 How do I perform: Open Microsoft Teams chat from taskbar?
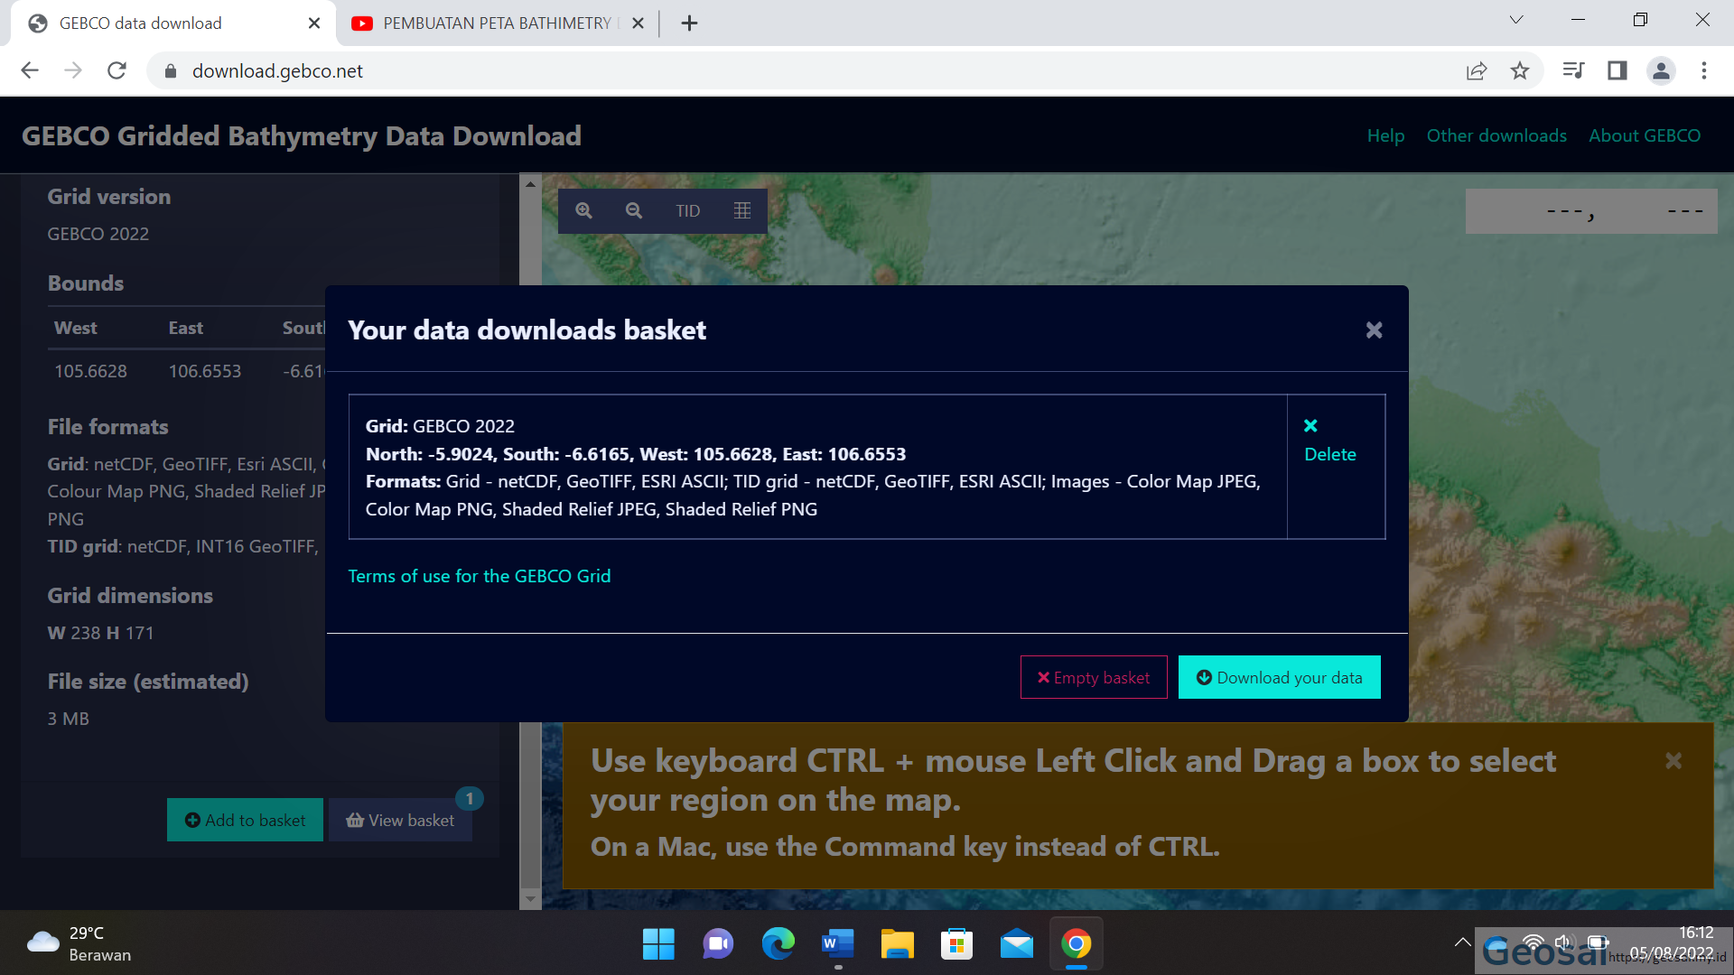[x=718, y=944]
